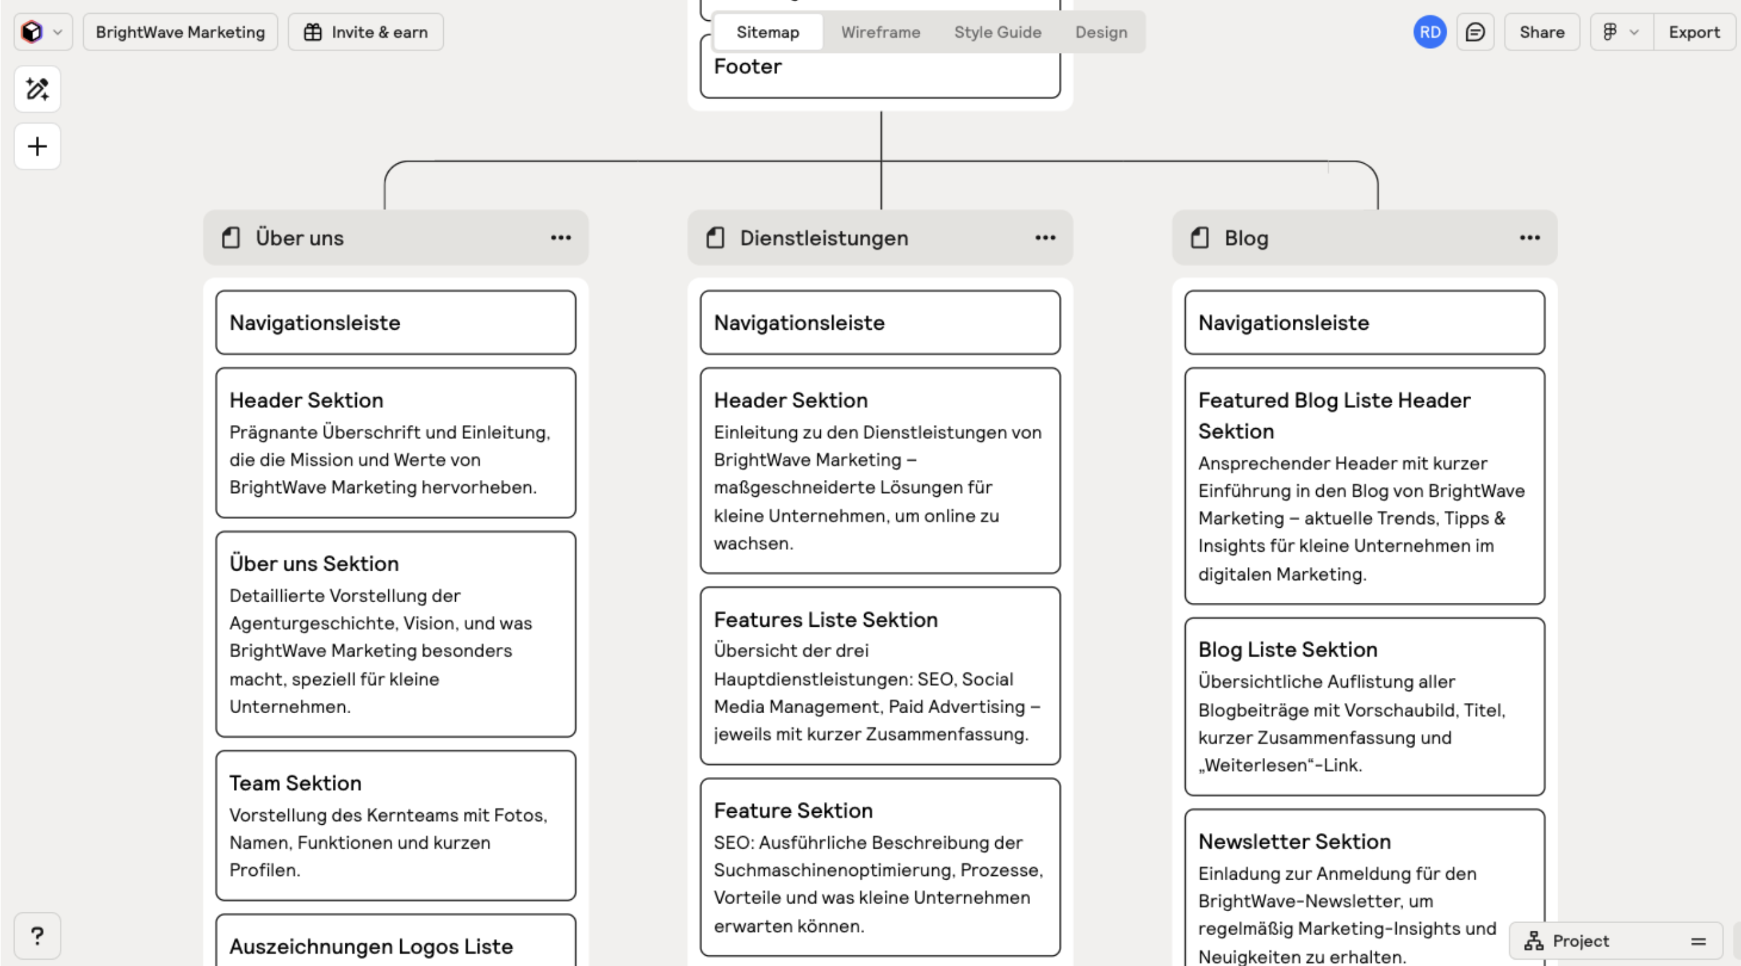Image resolution: width=1741 pixels, height=966 pixels.
Task: Click the Invite & earn button
Action: [x=366, y=32]
